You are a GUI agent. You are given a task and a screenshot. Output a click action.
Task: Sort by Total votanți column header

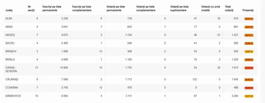point(229,9)
